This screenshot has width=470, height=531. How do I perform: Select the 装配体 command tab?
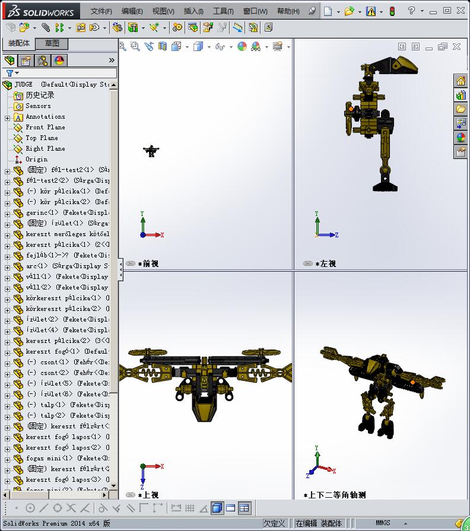[19, 43]
